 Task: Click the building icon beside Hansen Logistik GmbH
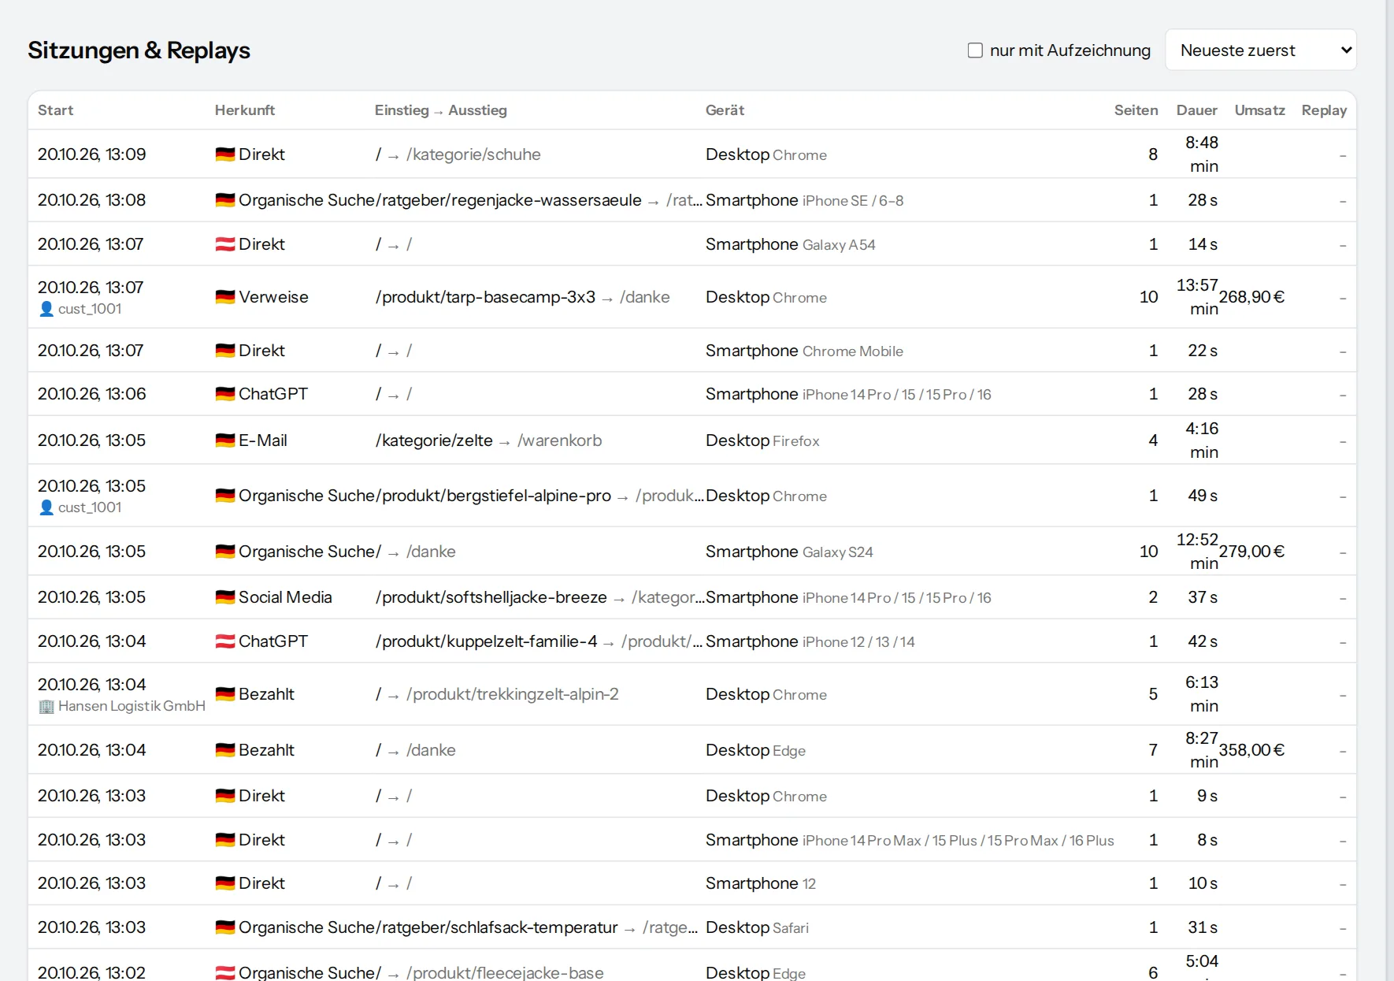46,706
